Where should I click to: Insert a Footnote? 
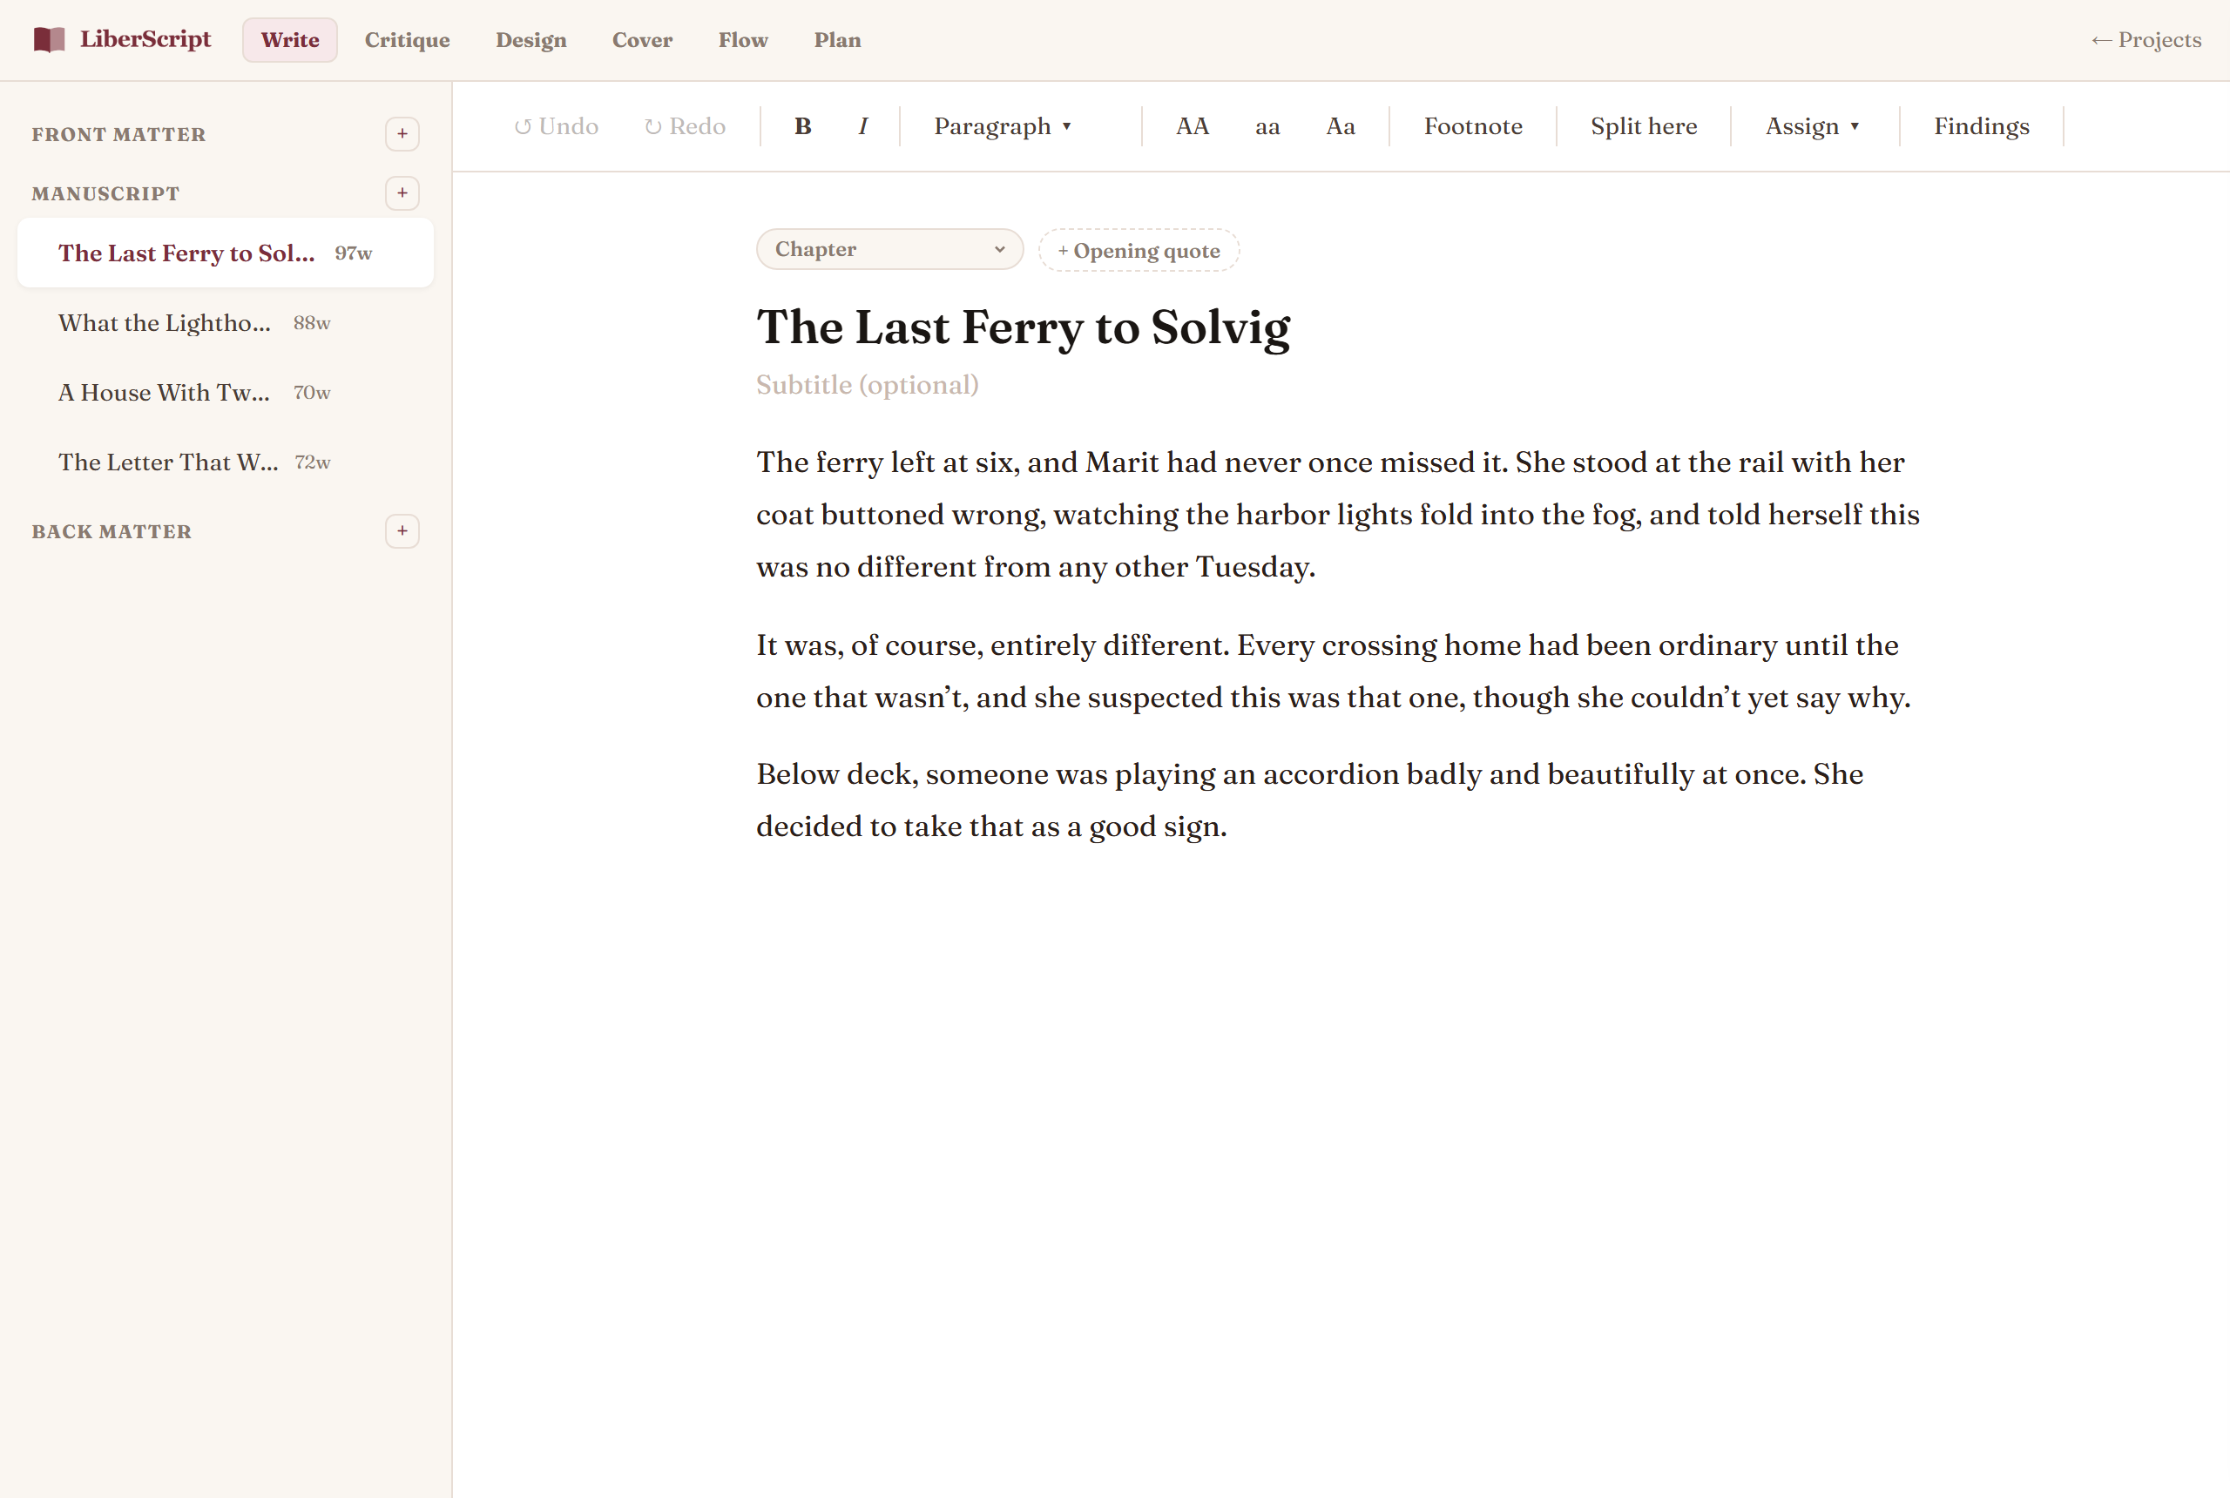pos(1473,126)
